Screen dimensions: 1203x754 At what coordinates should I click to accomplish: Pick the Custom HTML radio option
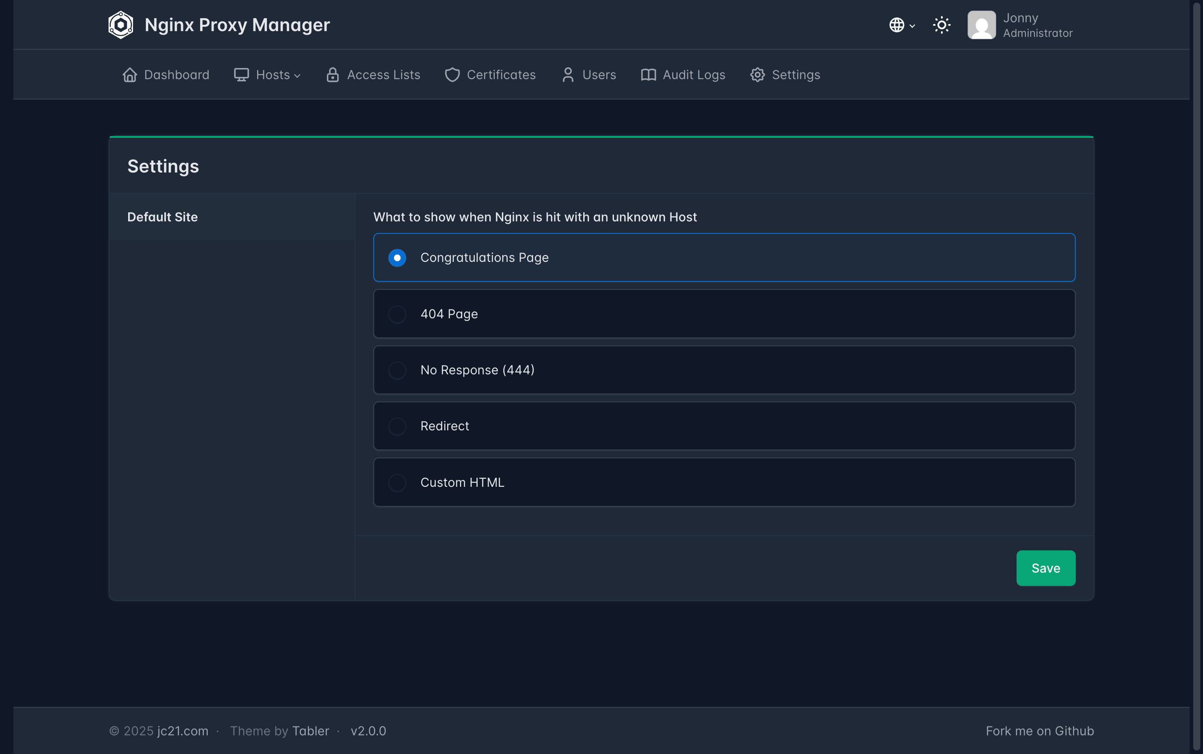coord(397,483)
